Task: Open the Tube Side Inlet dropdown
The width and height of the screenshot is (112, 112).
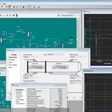Action: coord(38,57)
